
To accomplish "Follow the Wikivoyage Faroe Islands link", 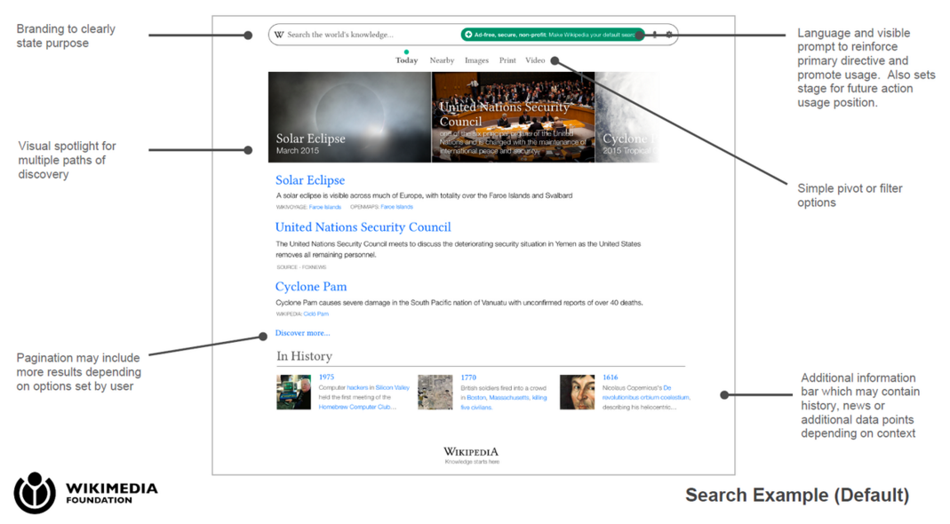I will [324, 207].
